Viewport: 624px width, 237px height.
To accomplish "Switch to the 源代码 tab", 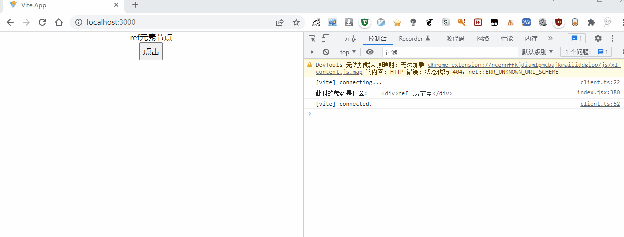I will point(455,38).
